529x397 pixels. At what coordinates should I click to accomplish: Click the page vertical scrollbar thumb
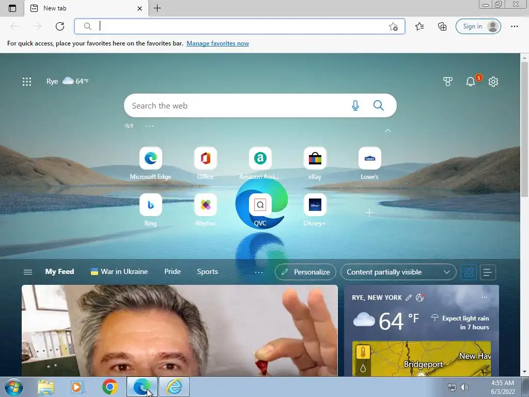[524, 129]
